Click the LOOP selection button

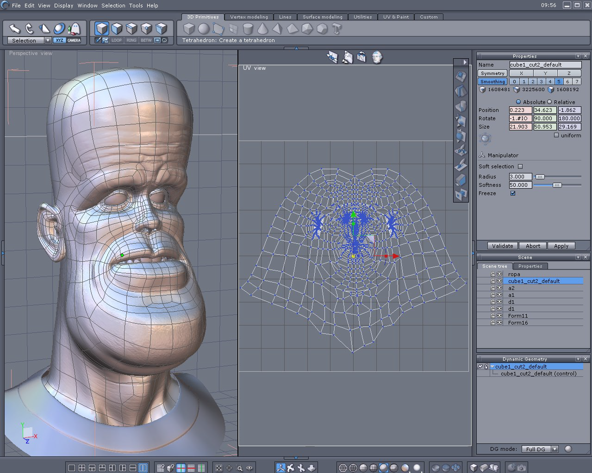pos(117,40)
